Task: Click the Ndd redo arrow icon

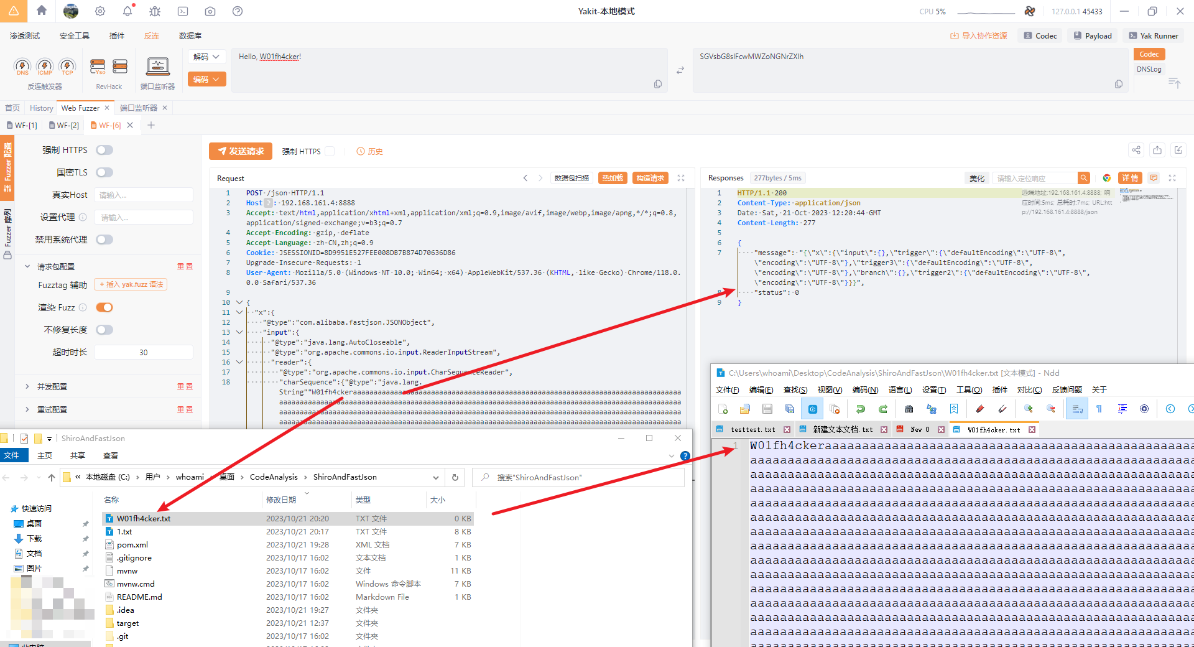Action: click(883, 409)
